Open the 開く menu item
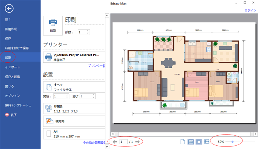This screenshot has height=149, width=258. click(x=8, y=20)
